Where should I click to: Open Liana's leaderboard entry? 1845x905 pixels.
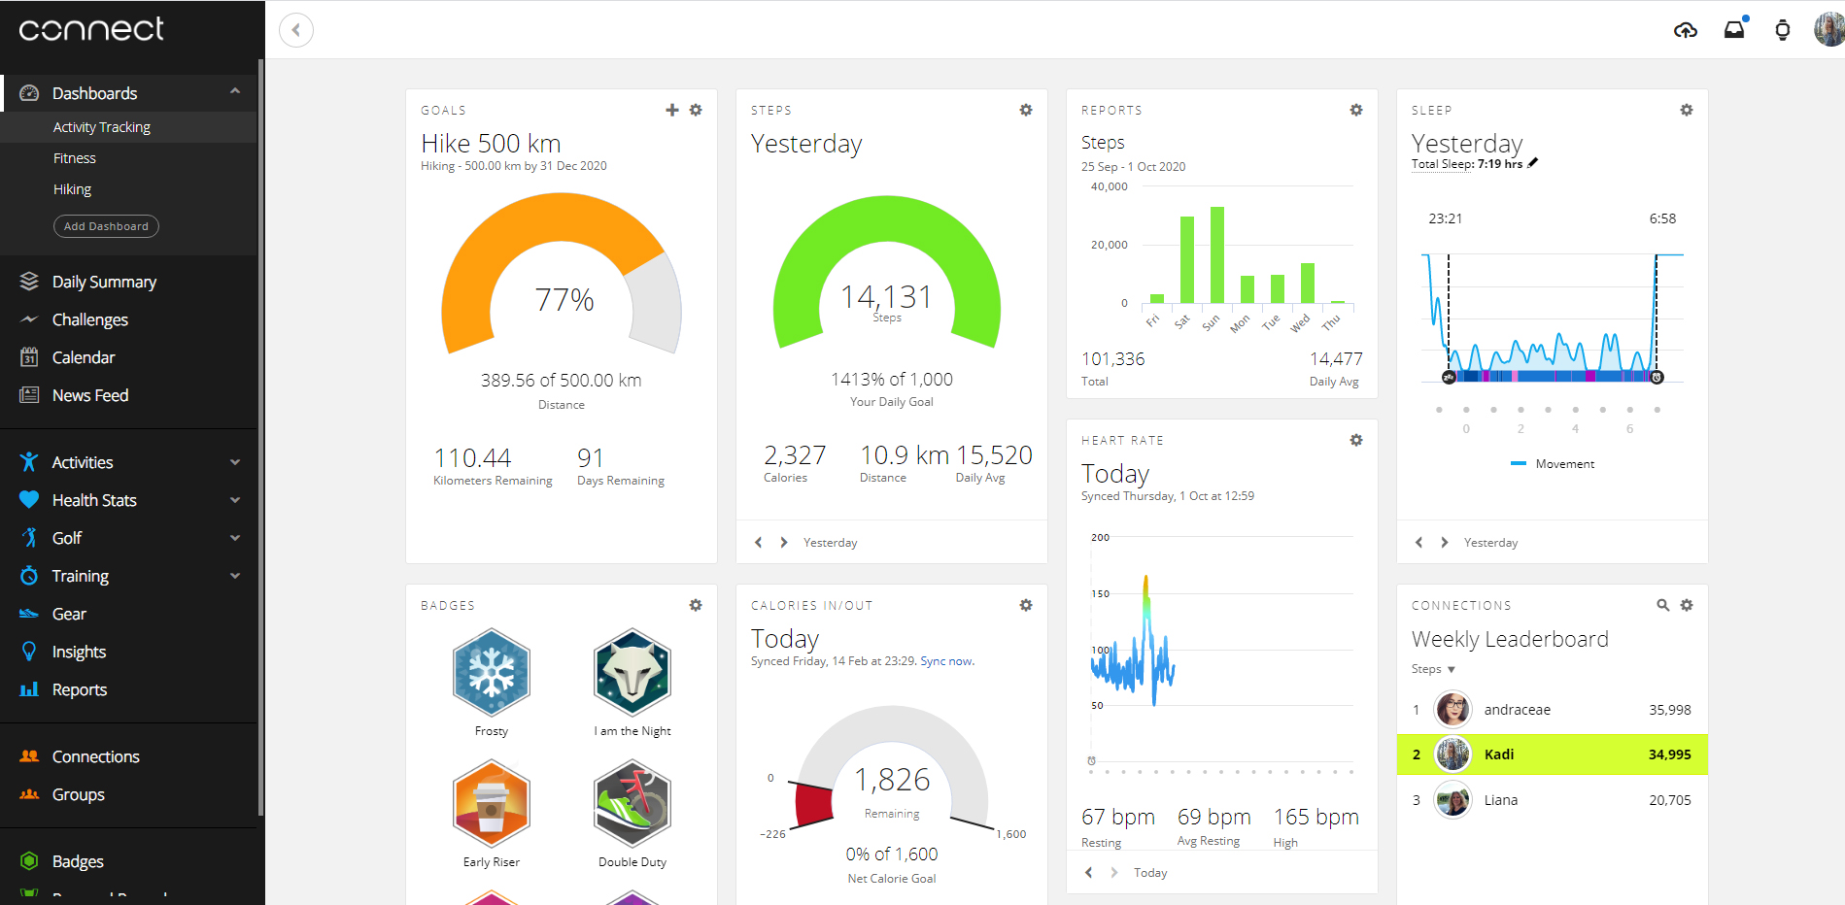[x=1552, y=800]
